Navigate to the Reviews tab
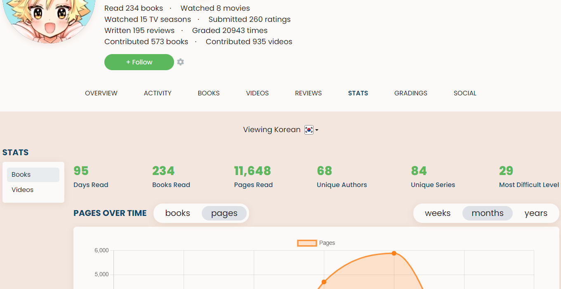561x289 pixels. point(308,93)
